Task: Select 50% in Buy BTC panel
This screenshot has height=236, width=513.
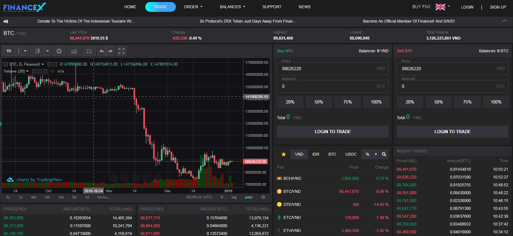Action: [319, 102]
